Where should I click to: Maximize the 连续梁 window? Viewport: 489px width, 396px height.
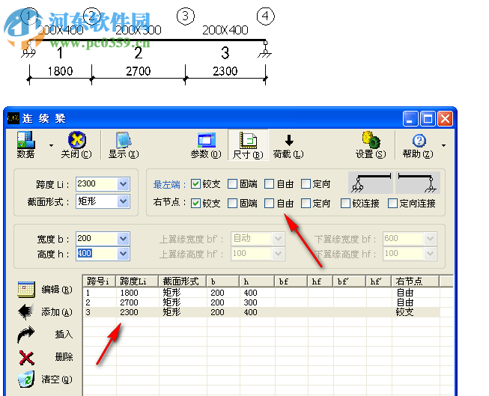click(x=428, y=119)
